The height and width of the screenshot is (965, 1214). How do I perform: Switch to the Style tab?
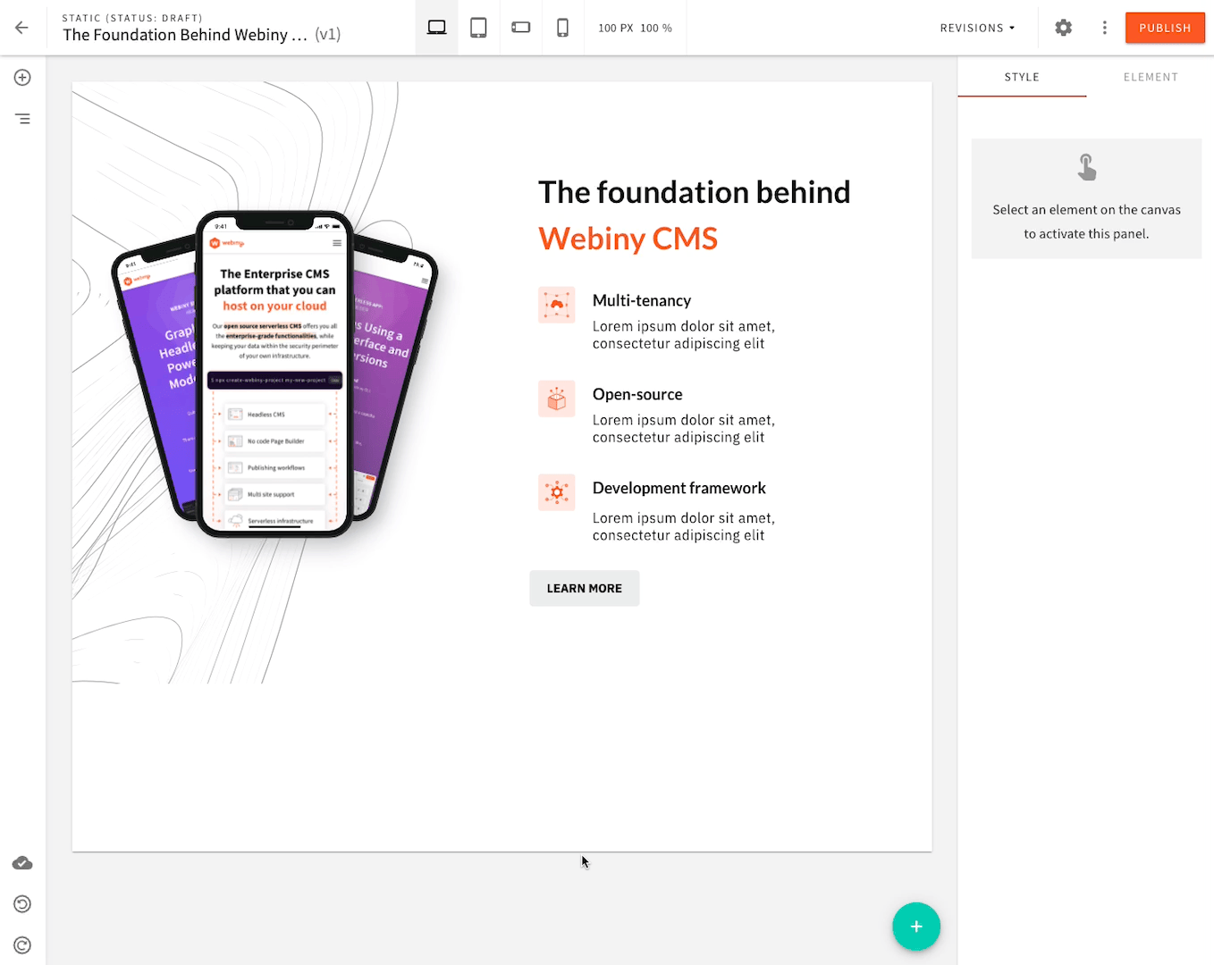[x=1022, y=77]
